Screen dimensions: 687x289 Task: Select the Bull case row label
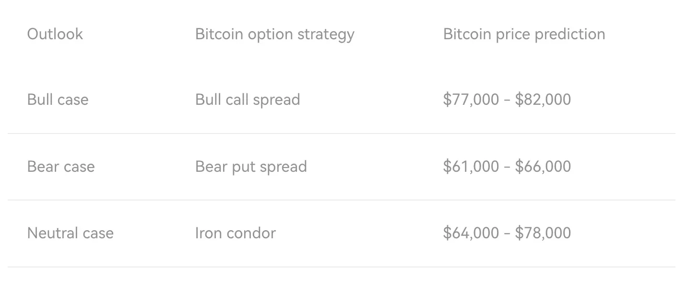click(x=58, y=100)
